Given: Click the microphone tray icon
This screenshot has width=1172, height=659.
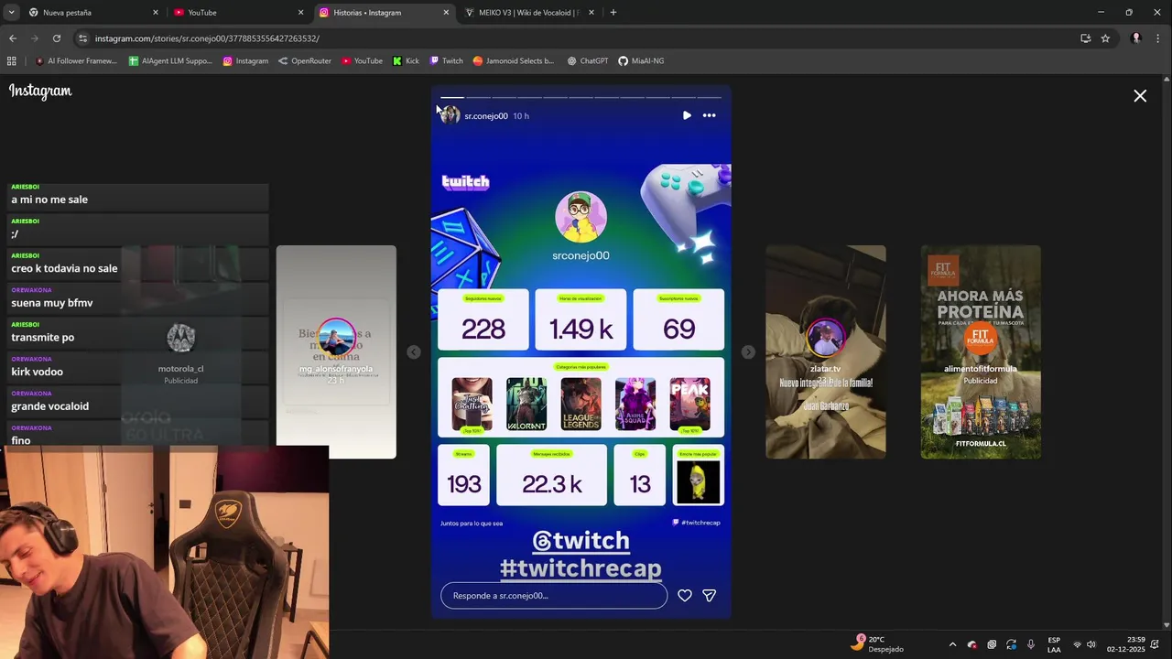Looking at the screenshot, I should tap(1031, 644).
